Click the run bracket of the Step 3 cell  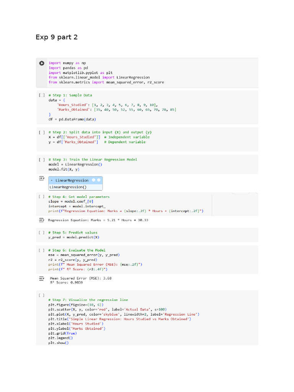(x=42, y=160)
